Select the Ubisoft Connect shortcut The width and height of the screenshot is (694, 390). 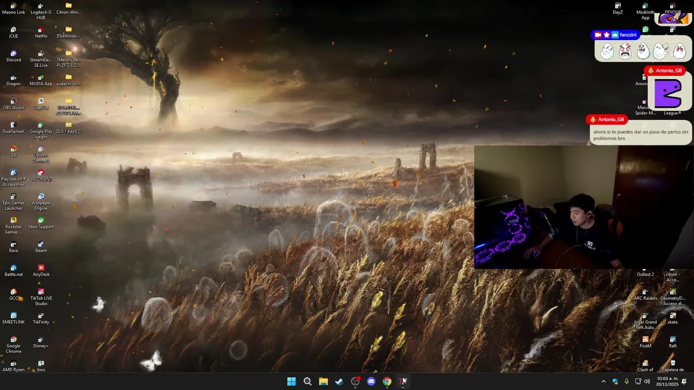(41, 154)
